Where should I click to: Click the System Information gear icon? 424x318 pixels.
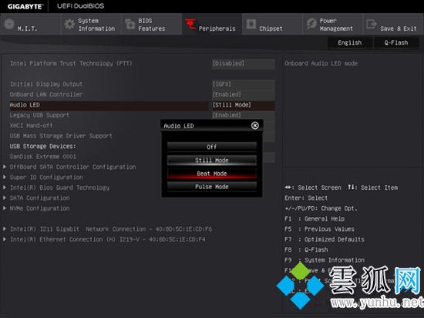[69, 25]
